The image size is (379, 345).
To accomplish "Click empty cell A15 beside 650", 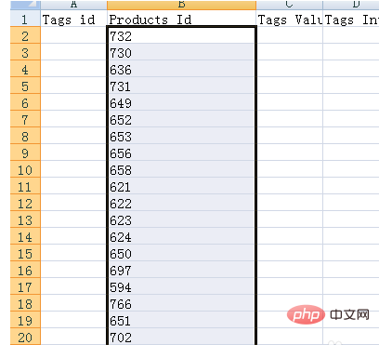I will point(73,254).
